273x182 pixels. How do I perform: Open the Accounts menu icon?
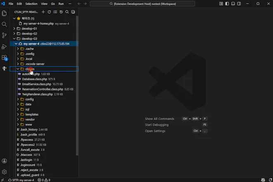pyautogui.click(x=5, y=161)
